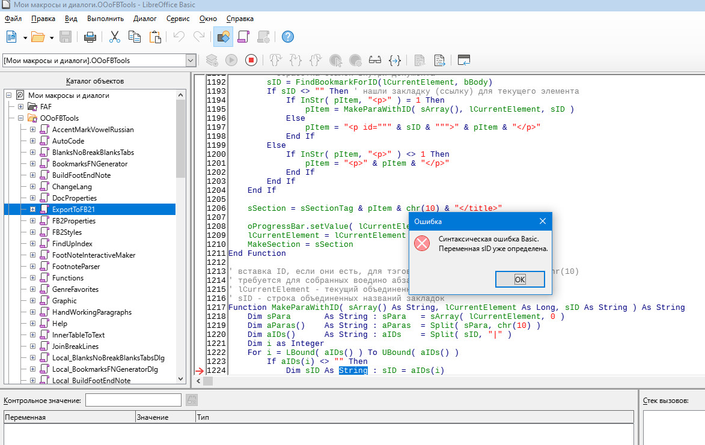Select the FB2Properties module
The height and width of the screenshot is (445, 705).
pos(74,221)
